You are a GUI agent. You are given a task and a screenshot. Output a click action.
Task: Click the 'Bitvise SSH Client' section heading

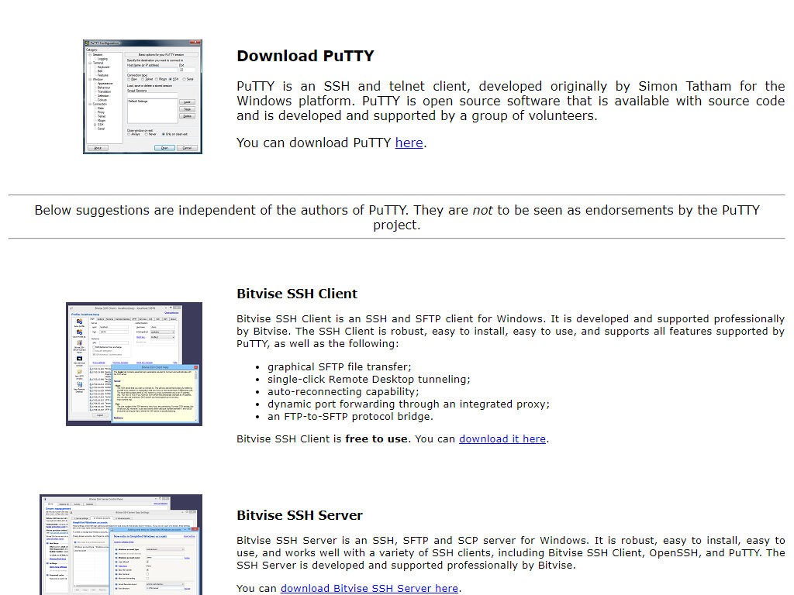pyautogui.click(x=297, y=294)
